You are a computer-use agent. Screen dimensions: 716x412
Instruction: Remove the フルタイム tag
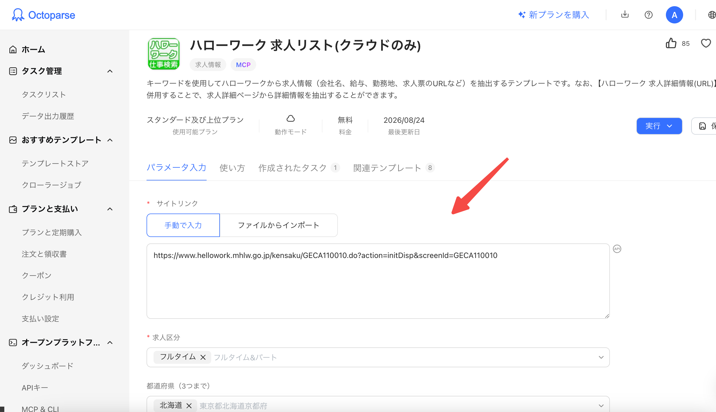(x=203, y=357)
